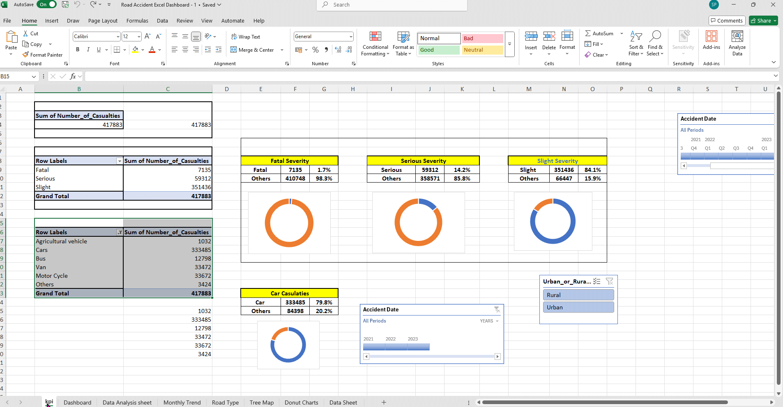This screenshot has height=407, width=783.
Task: Switch to the Dashboard sheet
Action: coord(77,402)
